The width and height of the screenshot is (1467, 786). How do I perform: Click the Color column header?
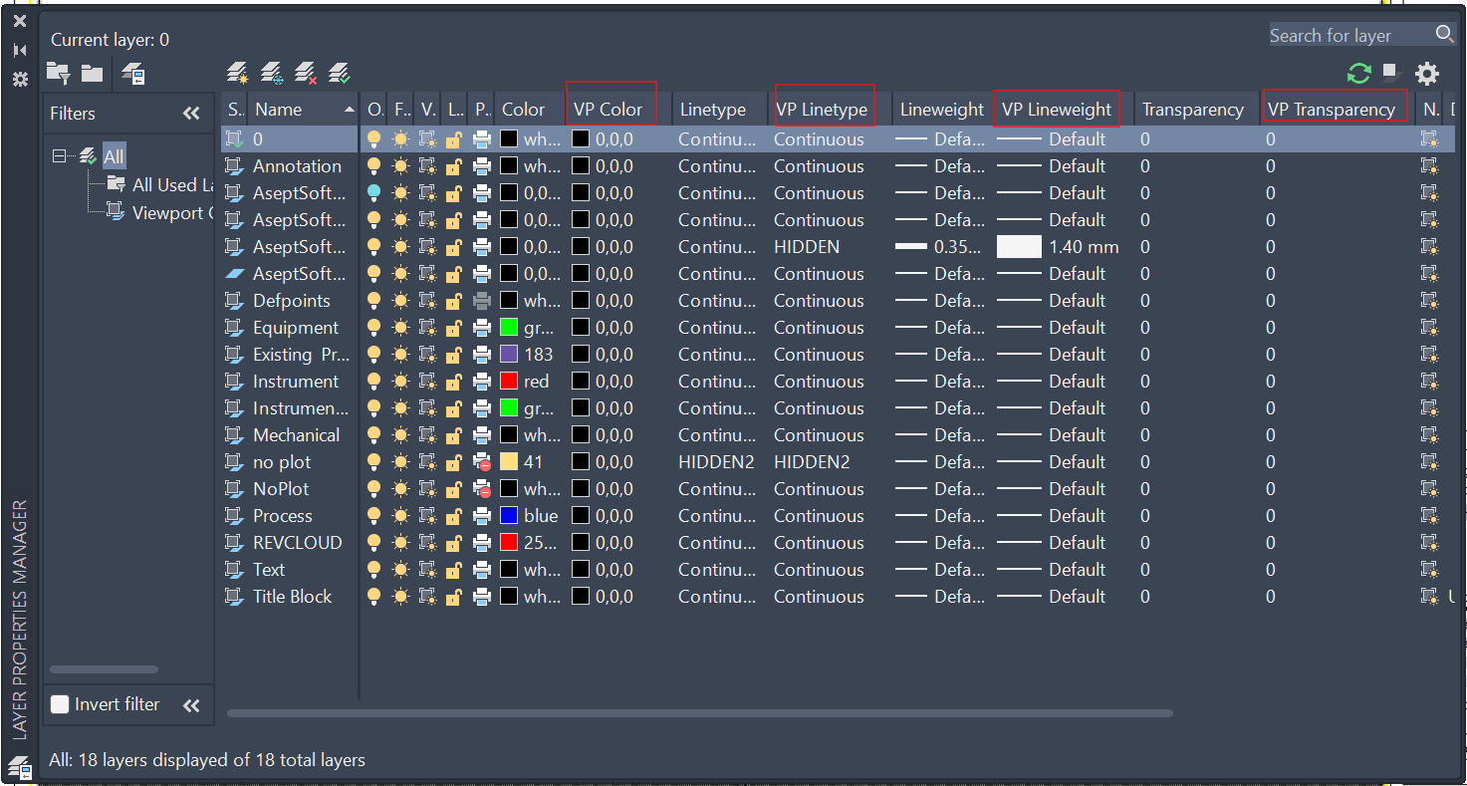[523, 110]
